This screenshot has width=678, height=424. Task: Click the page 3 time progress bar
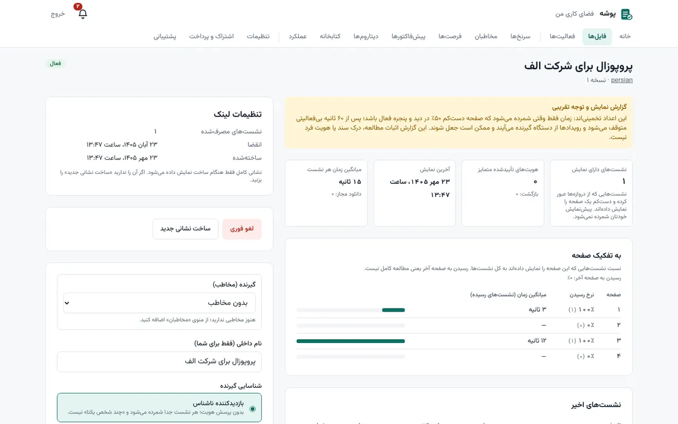(351, 341)
